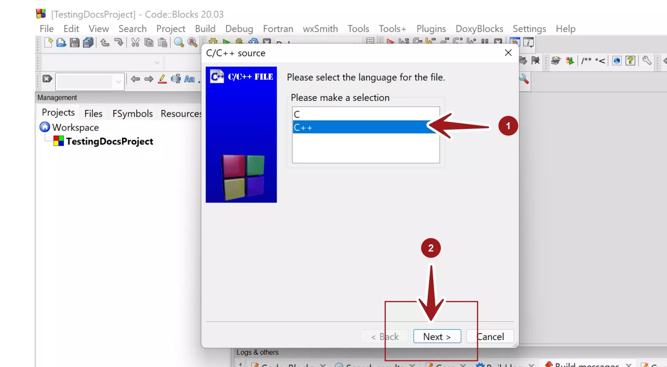The height and width of the screenshot is (367, 667).
Task: Open the wxSmith menu
Action: pyautogui.click(x=320, y=29)
